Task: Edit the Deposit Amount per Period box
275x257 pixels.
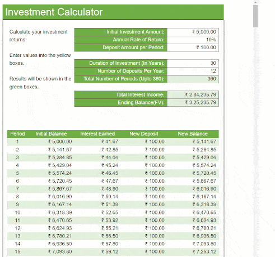Action: click(193, 47)
